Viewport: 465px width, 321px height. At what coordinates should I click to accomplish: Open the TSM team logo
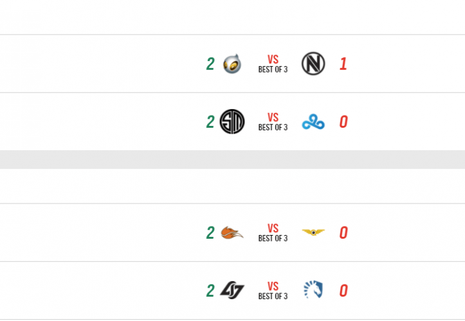232,121
